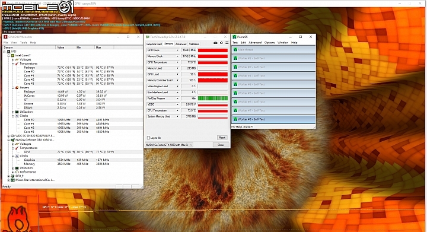Open the Test menu in Prime95
This screenshot has width=427, height=232.
pos(235,43)
